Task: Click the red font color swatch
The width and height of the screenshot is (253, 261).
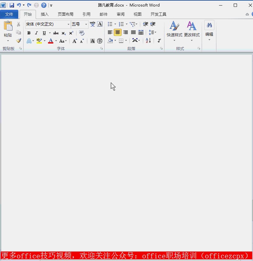Action: [51, 41]
